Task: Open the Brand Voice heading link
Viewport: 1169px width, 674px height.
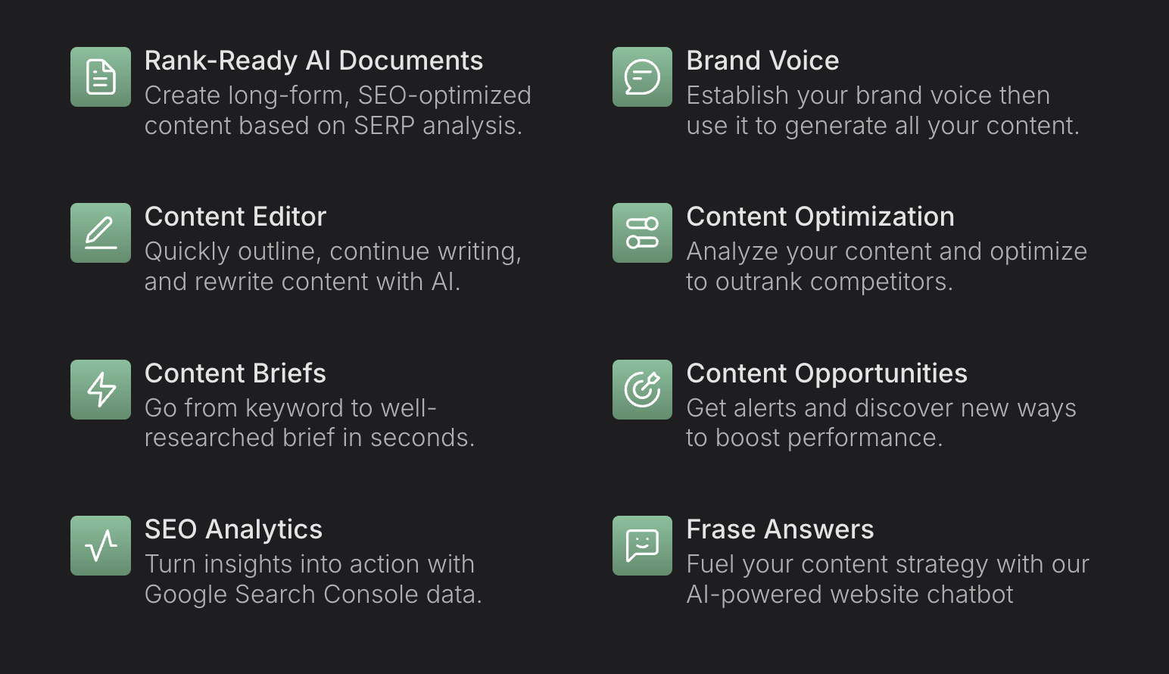Action: pos(762,61)
